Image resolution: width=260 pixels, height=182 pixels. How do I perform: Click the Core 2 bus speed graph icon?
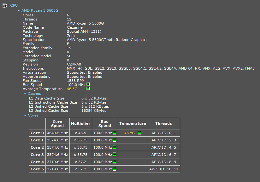click(115, 147)
